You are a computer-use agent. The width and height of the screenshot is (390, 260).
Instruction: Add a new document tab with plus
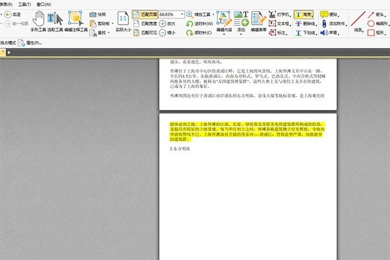pos(9,52)
